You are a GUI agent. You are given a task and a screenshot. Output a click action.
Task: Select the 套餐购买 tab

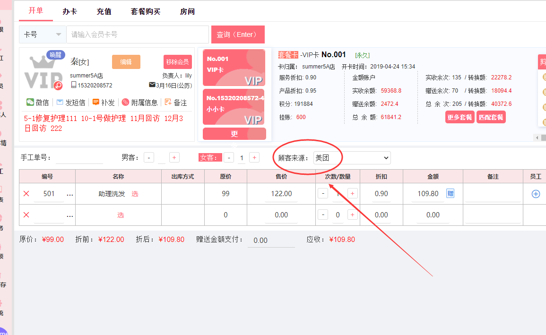pyautogui.click(x=146, y=11)
